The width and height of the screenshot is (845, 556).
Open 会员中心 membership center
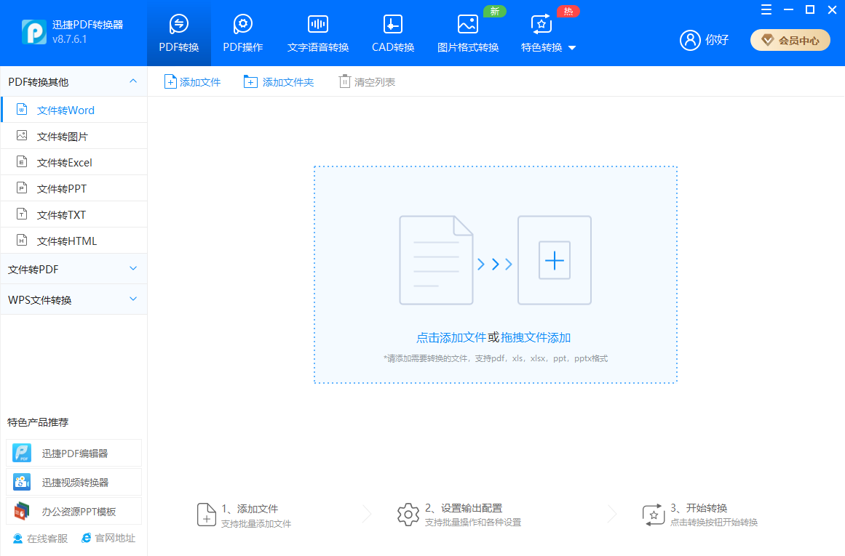click(x=790, y=40)
